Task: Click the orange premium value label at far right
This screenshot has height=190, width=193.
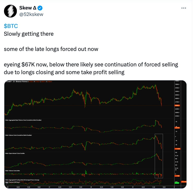Action: [x=184, y=182]
